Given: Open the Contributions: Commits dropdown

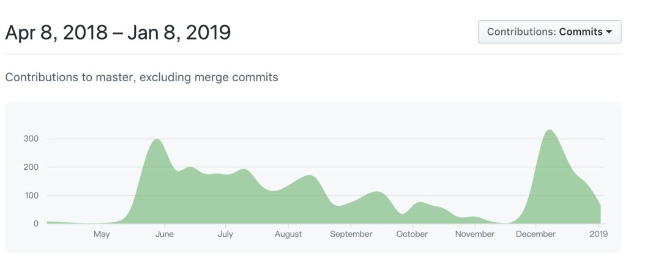Looking at the screenshot, I should (549, 32).
